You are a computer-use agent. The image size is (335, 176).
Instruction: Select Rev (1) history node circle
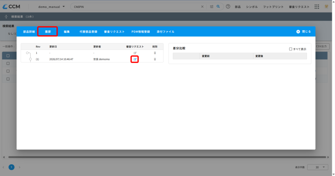pos(30,59)
